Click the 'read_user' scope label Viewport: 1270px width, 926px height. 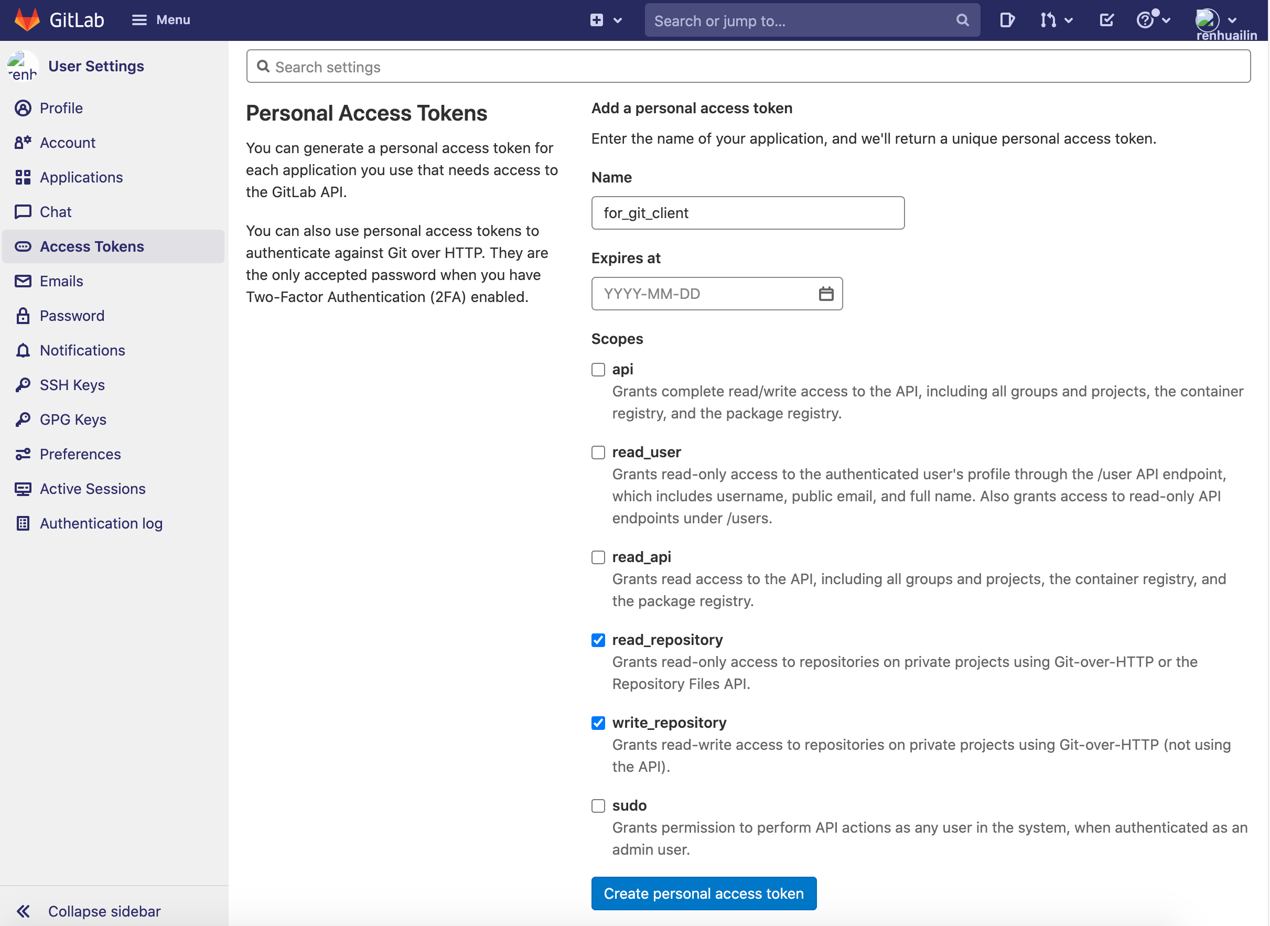coord(646,453)
